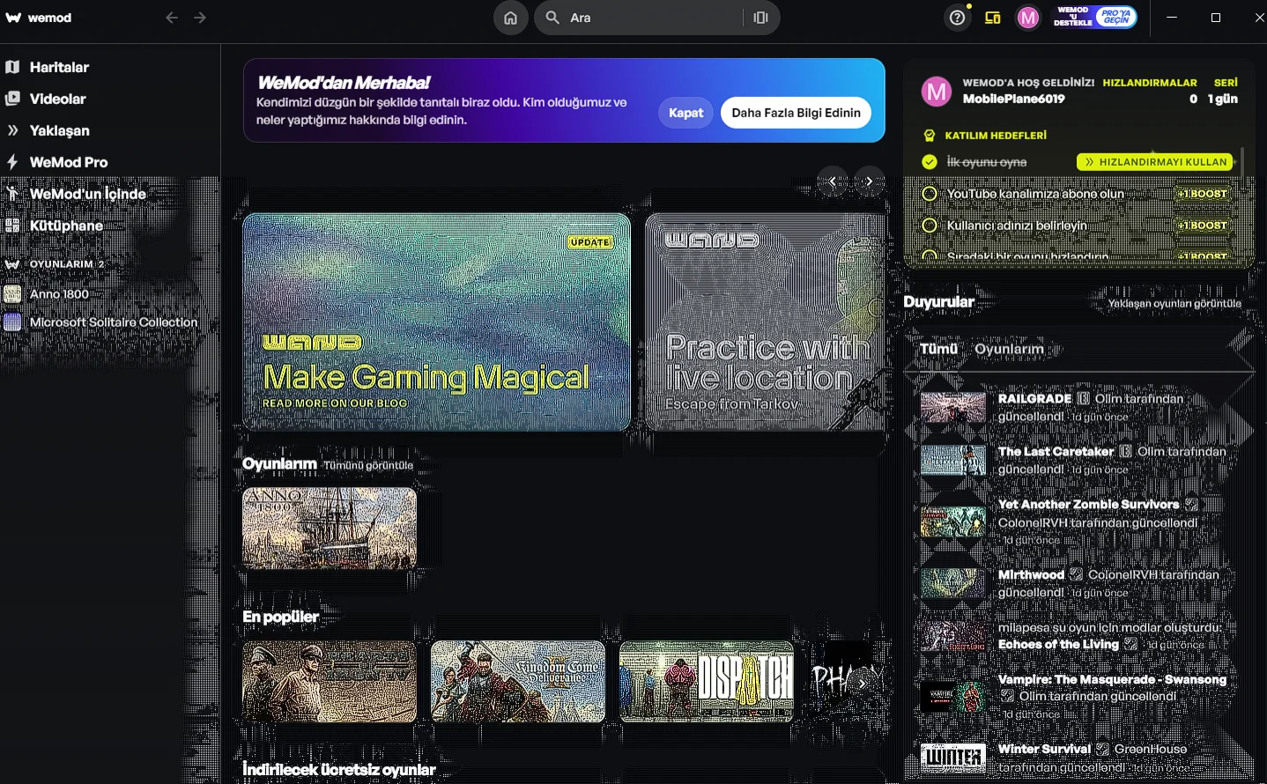Open the Dispatch game thumbnail
Screen dimensions: 1267x784
[707, 682]
